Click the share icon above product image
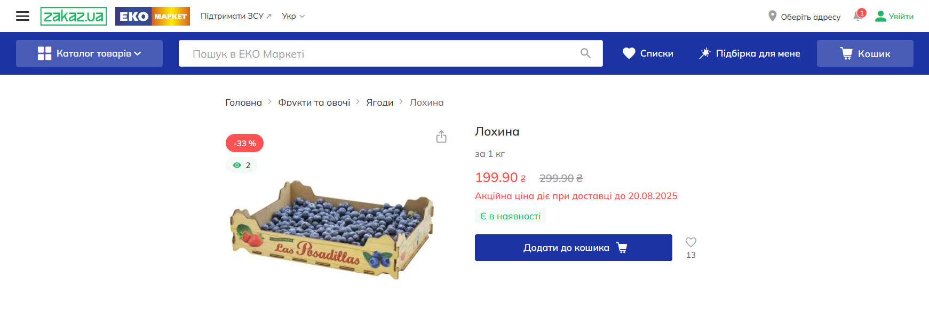The image size is (929, 317). point(441,137)
